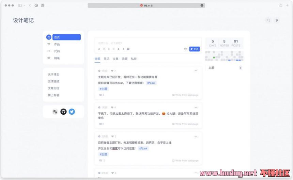Open Link in the first post

pyautogui.click(x=151, y=83)
